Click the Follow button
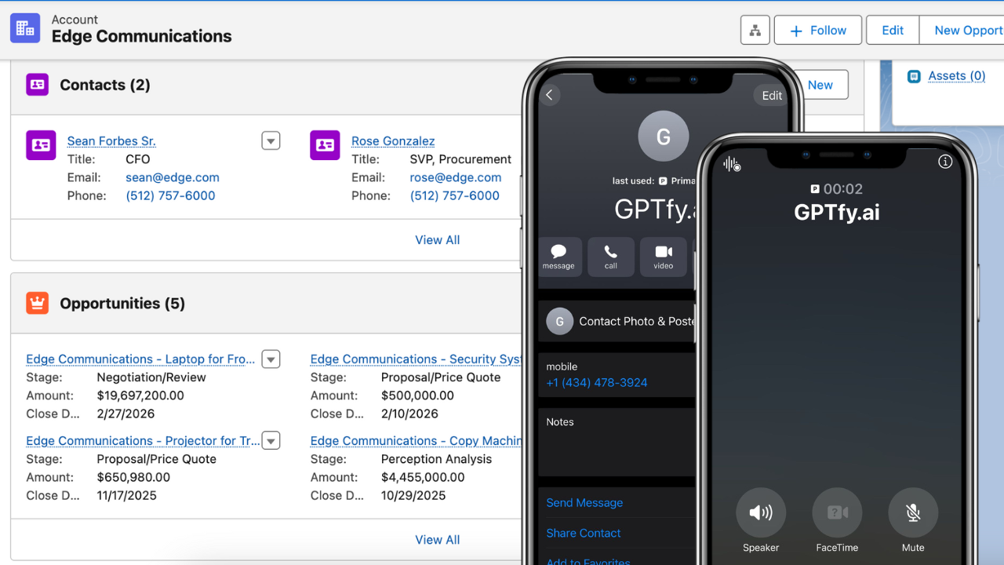Image resolution: width=1004 pixels, height=565 pixels. [x=817, y=31]
